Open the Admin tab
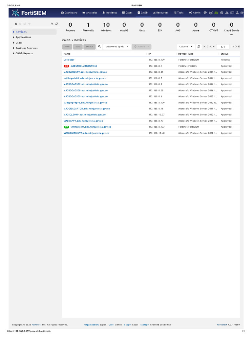 [195, 13]
